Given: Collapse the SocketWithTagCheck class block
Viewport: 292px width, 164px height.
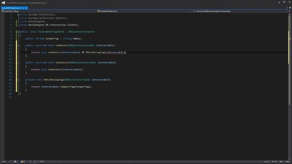Looking at the screenshot, I should tap(18, 31).
